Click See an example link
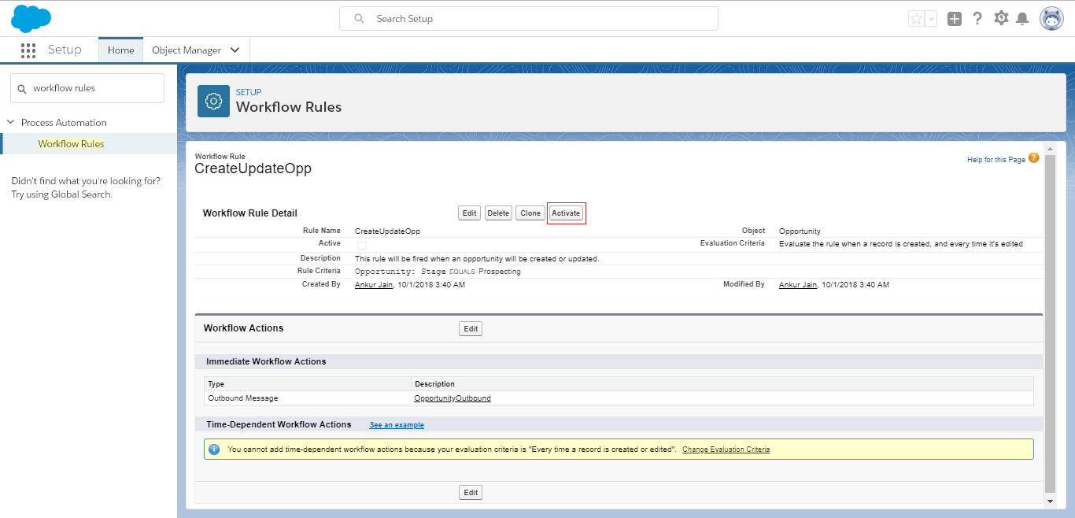The image size is (1075, 518). tap(397, 425)
